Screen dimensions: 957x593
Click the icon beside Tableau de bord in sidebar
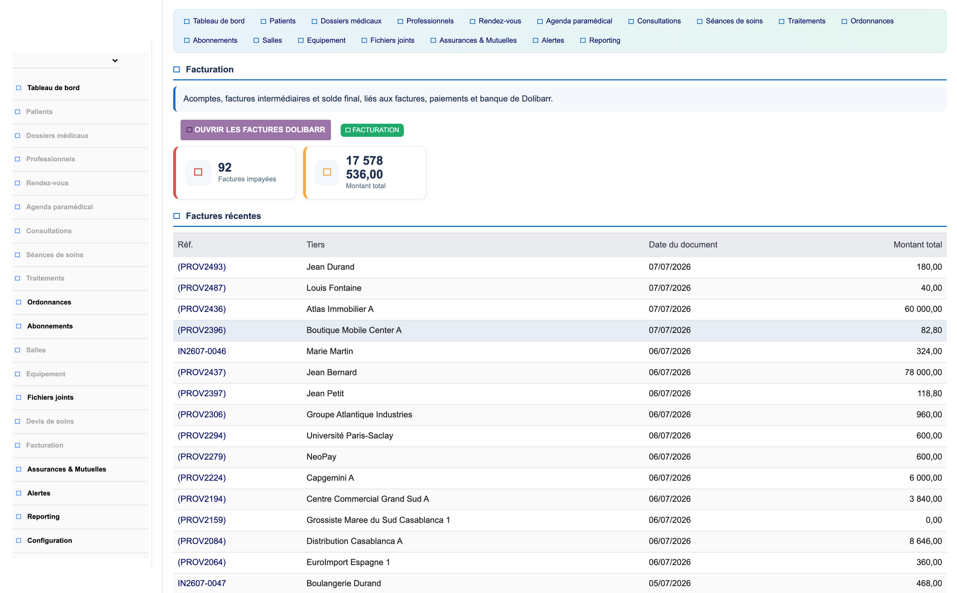click(19, 88)
